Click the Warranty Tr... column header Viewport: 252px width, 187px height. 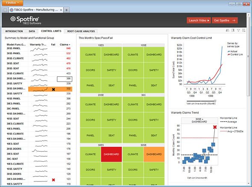38,44
